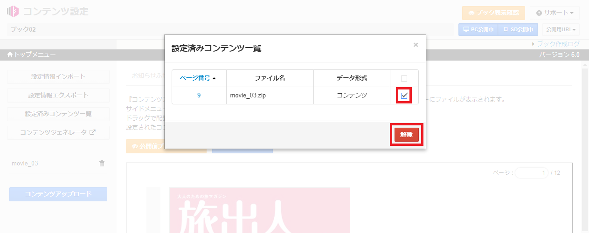589x233 pixels.
Task: Click the page number input field
Action: pos(531,173)
